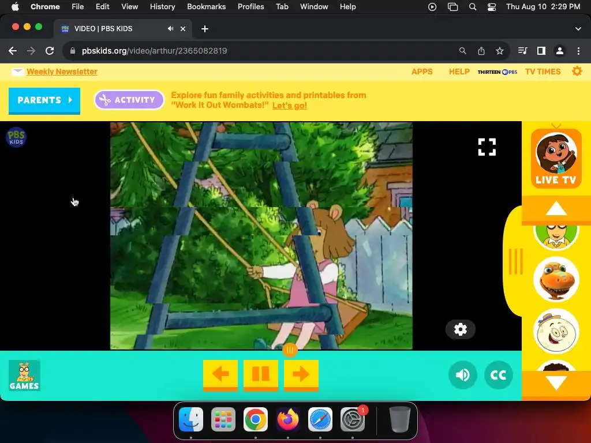Screen dimensions: 591x443
Task: View site info lock icon
Action: (73, 51)
